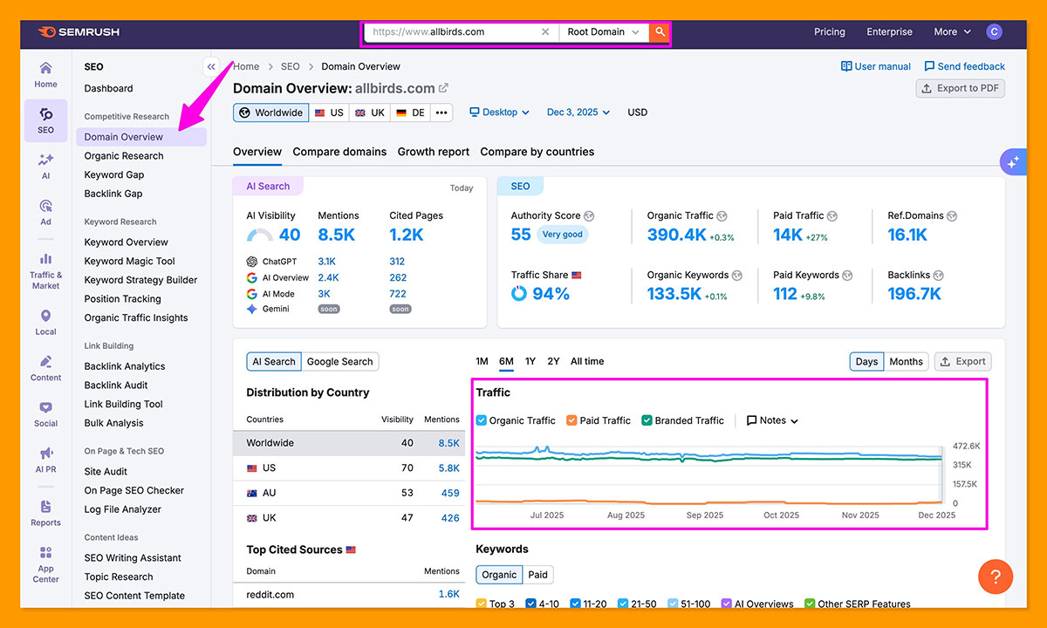Expand the Desktop device dropdown
Image resolution: width=1047 pixels, height=628 pixels.
click(499, 113)
